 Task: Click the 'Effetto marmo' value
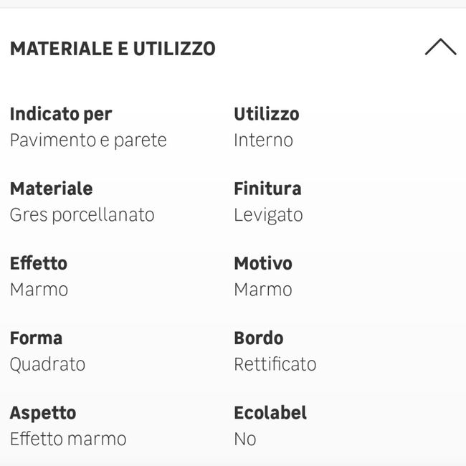(x=68, y=438)
